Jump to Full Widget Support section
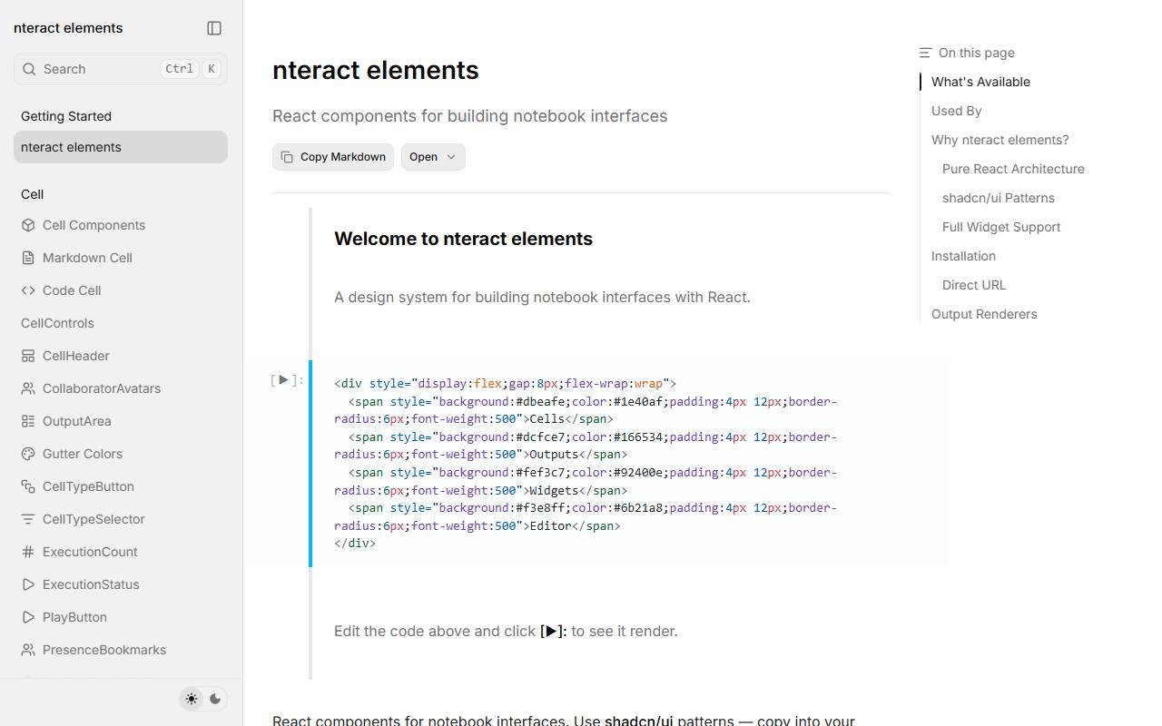This screenshot has height=726, width=1162. click(1001, 227)
